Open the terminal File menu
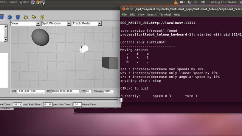242x136 pixels. click(x=124, y=15)
